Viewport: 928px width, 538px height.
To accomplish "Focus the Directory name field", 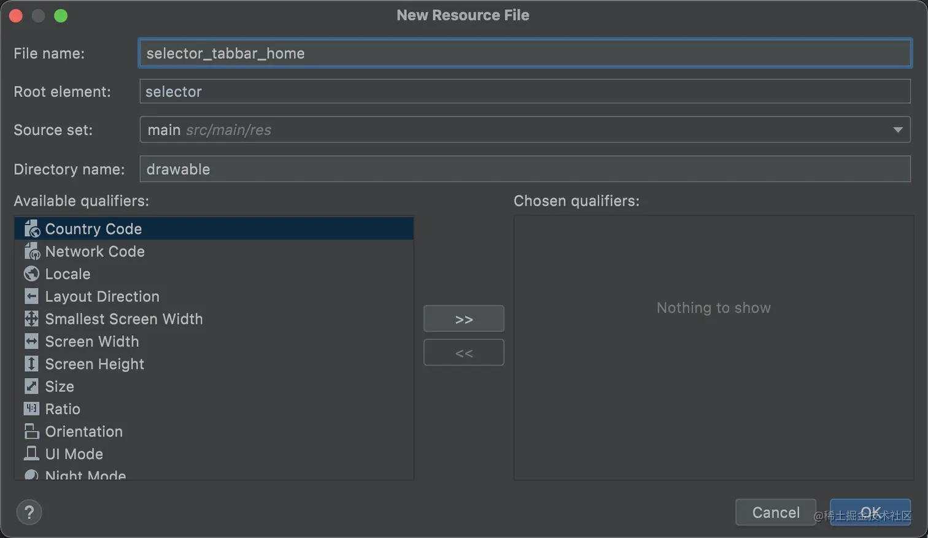I will click(525, 169).
